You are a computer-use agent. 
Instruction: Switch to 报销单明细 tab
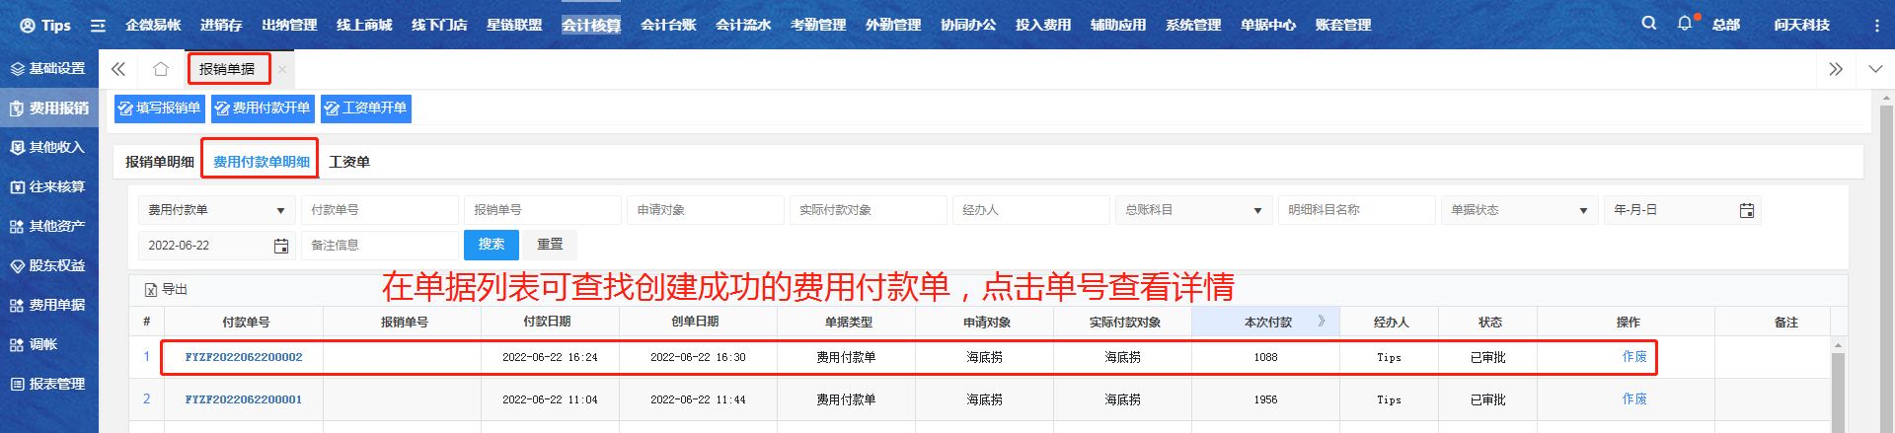point(160,162)
